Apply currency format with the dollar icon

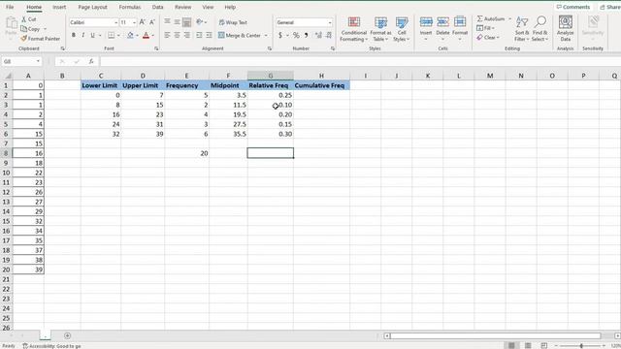point(280,35)
